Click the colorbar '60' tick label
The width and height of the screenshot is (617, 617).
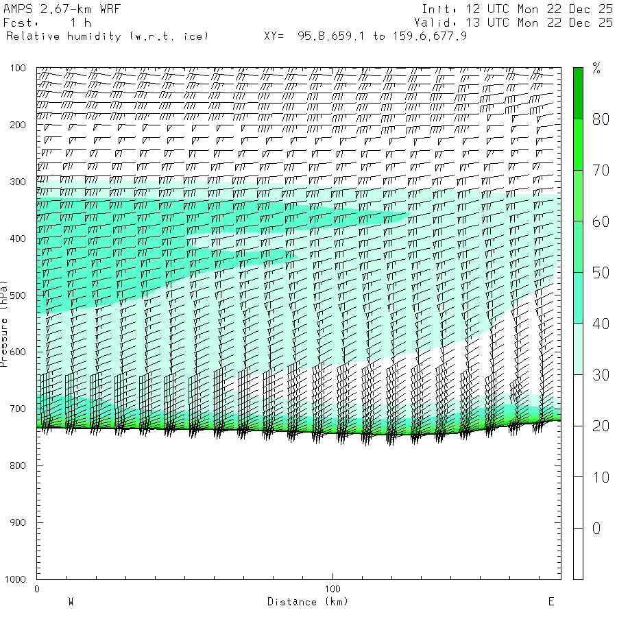point(601,221)
